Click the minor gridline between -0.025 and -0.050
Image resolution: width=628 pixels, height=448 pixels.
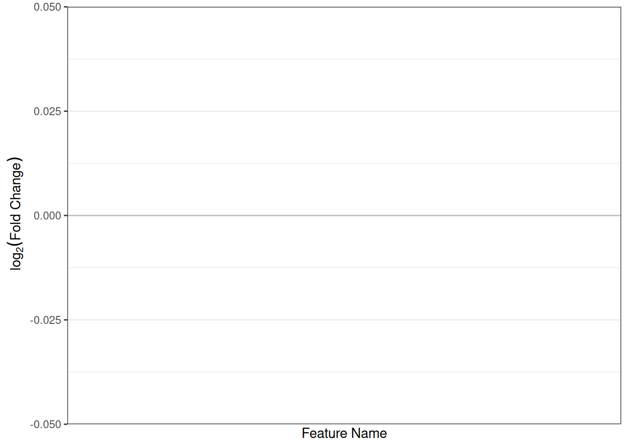[x=344, y=372]
